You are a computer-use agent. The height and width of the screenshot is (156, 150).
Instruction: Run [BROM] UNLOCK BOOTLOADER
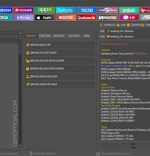point(60,61)
